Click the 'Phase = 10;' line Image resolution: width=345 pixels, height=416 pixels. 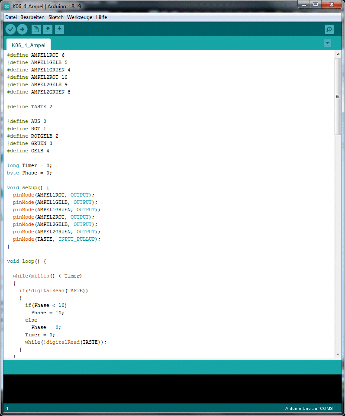[48, 313]
